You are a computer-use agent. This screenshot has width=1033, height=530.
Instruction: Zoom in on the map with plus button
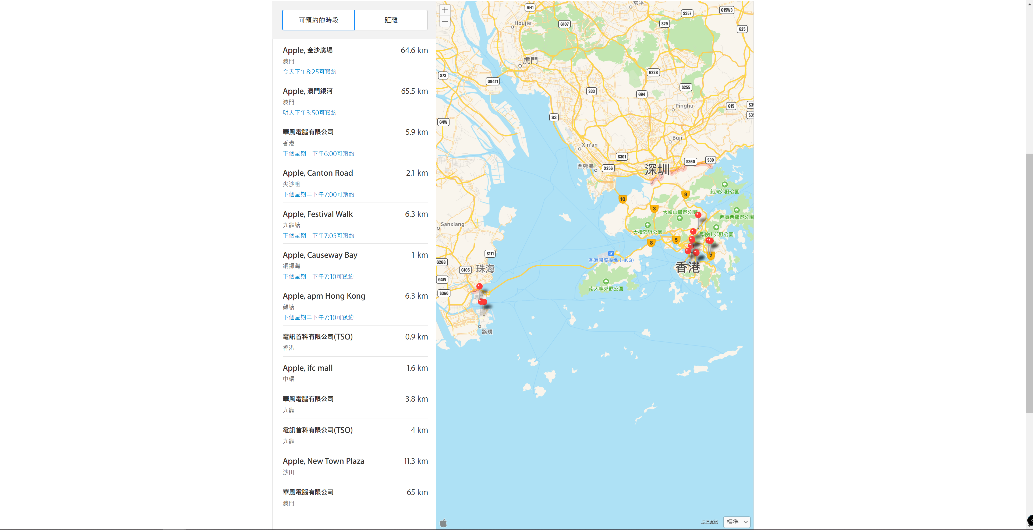pos(445,10)
